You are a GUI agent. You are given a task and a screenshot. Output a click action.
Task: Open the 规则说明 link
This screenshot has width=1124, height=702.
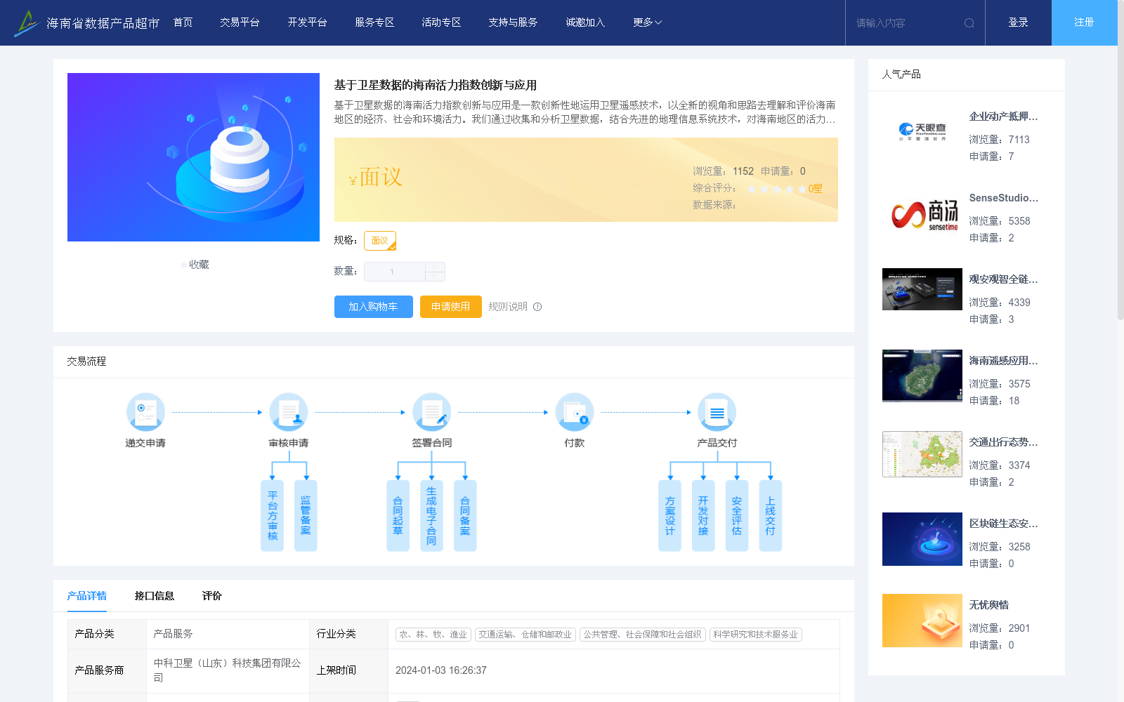coord(508,307)
